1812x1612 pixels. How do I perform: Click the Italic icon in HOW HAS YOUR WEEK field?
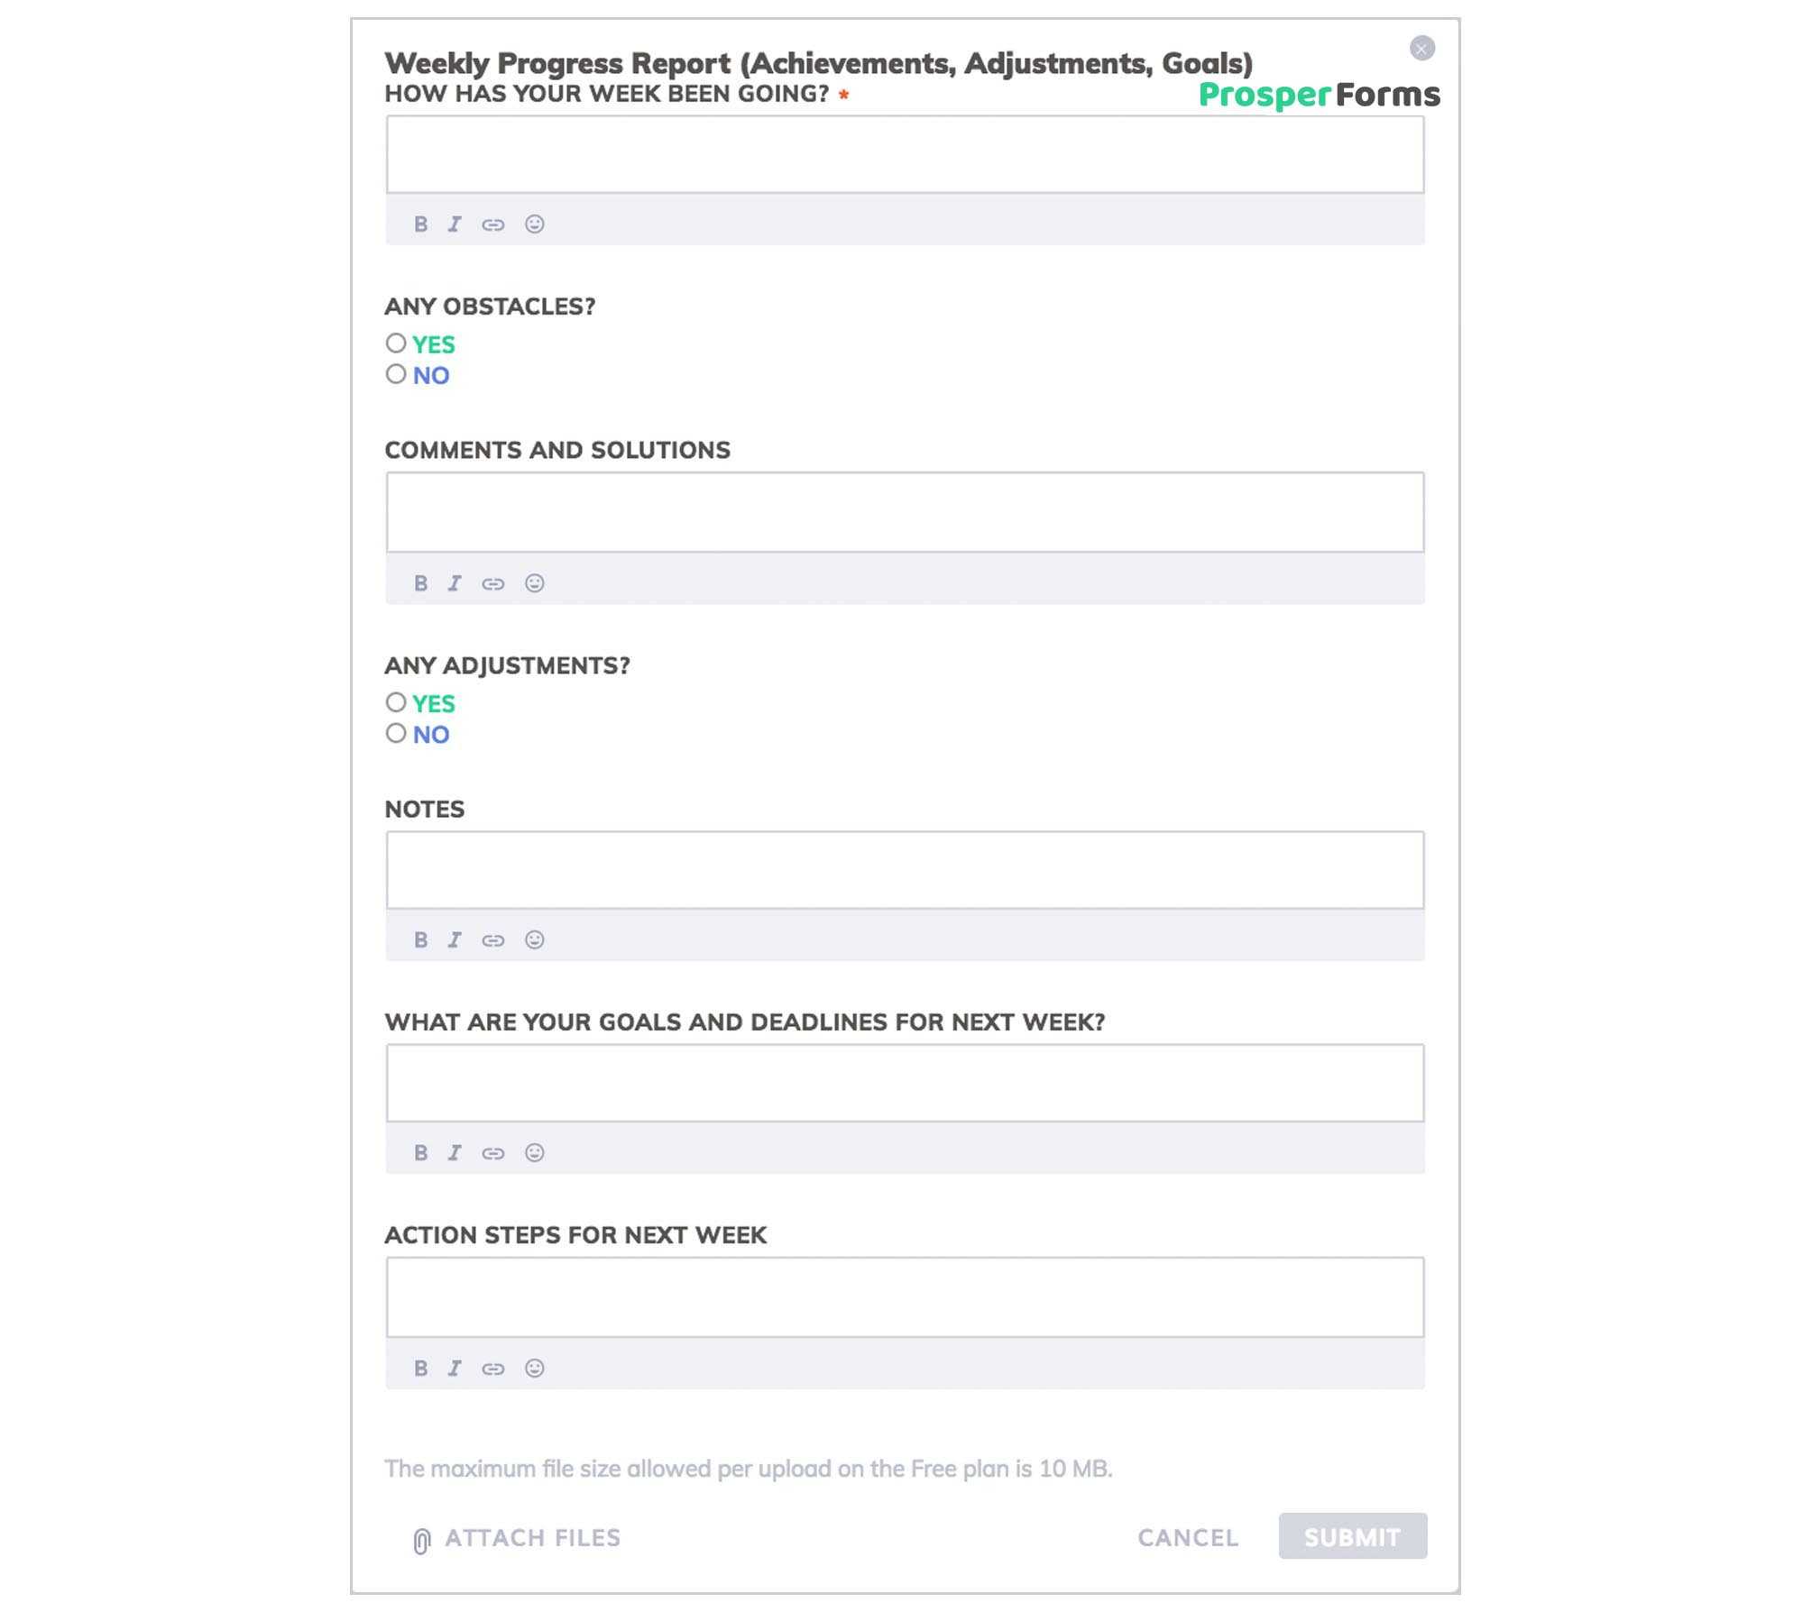pyautogui.click(x=456, y=224)
